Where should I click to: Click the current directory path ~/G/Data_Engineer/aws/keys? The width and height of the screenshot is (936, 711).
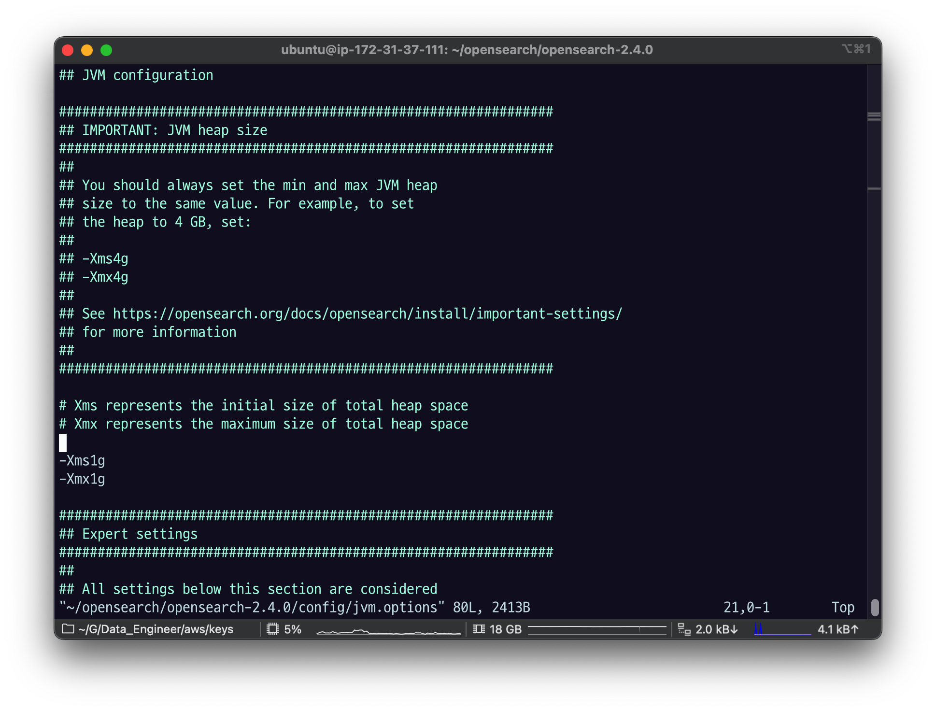click(156, 629)
